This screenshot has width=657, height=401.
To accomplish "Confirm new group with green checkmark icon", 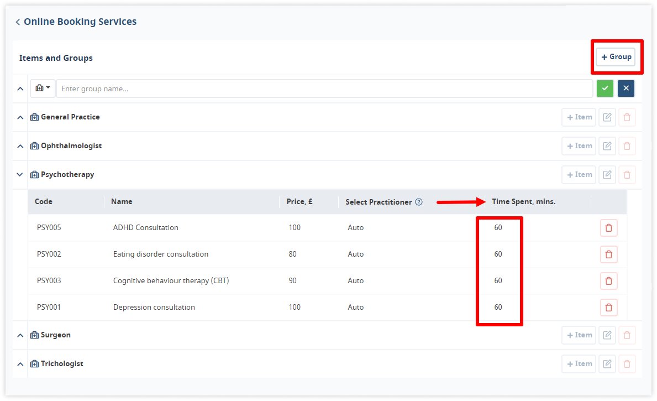I will pos(605,88).
